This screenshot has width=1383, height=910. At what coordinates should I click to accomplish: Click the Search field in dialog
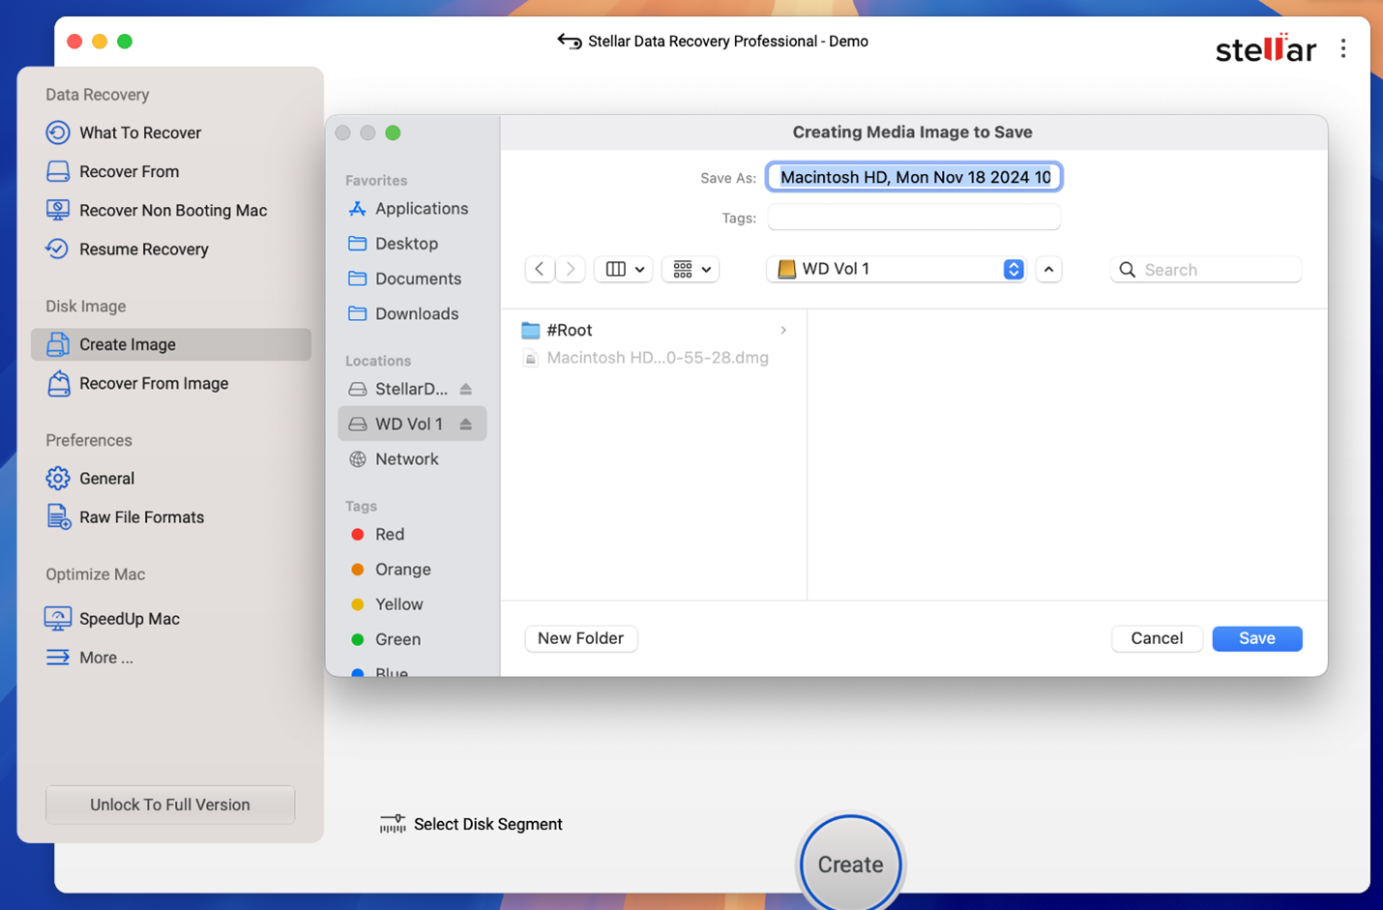pyautogui.click(x=1206, y=270)
